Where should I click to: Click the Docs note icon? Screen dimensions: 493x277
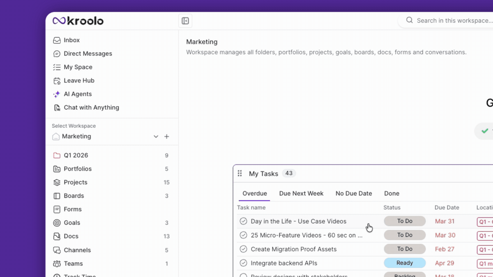pyautogui.click(x=57, y=236)
